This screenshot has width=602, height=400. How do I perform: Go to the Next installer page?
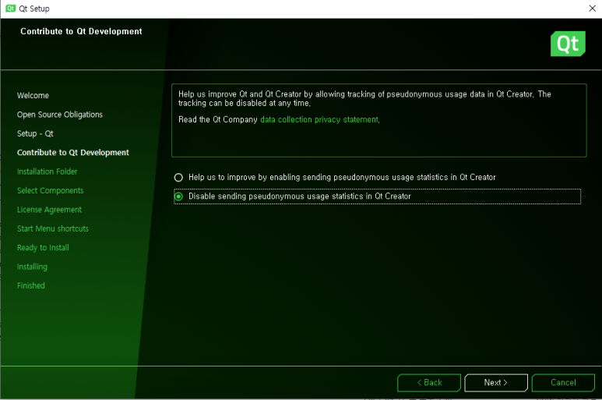tap(496, 383)
